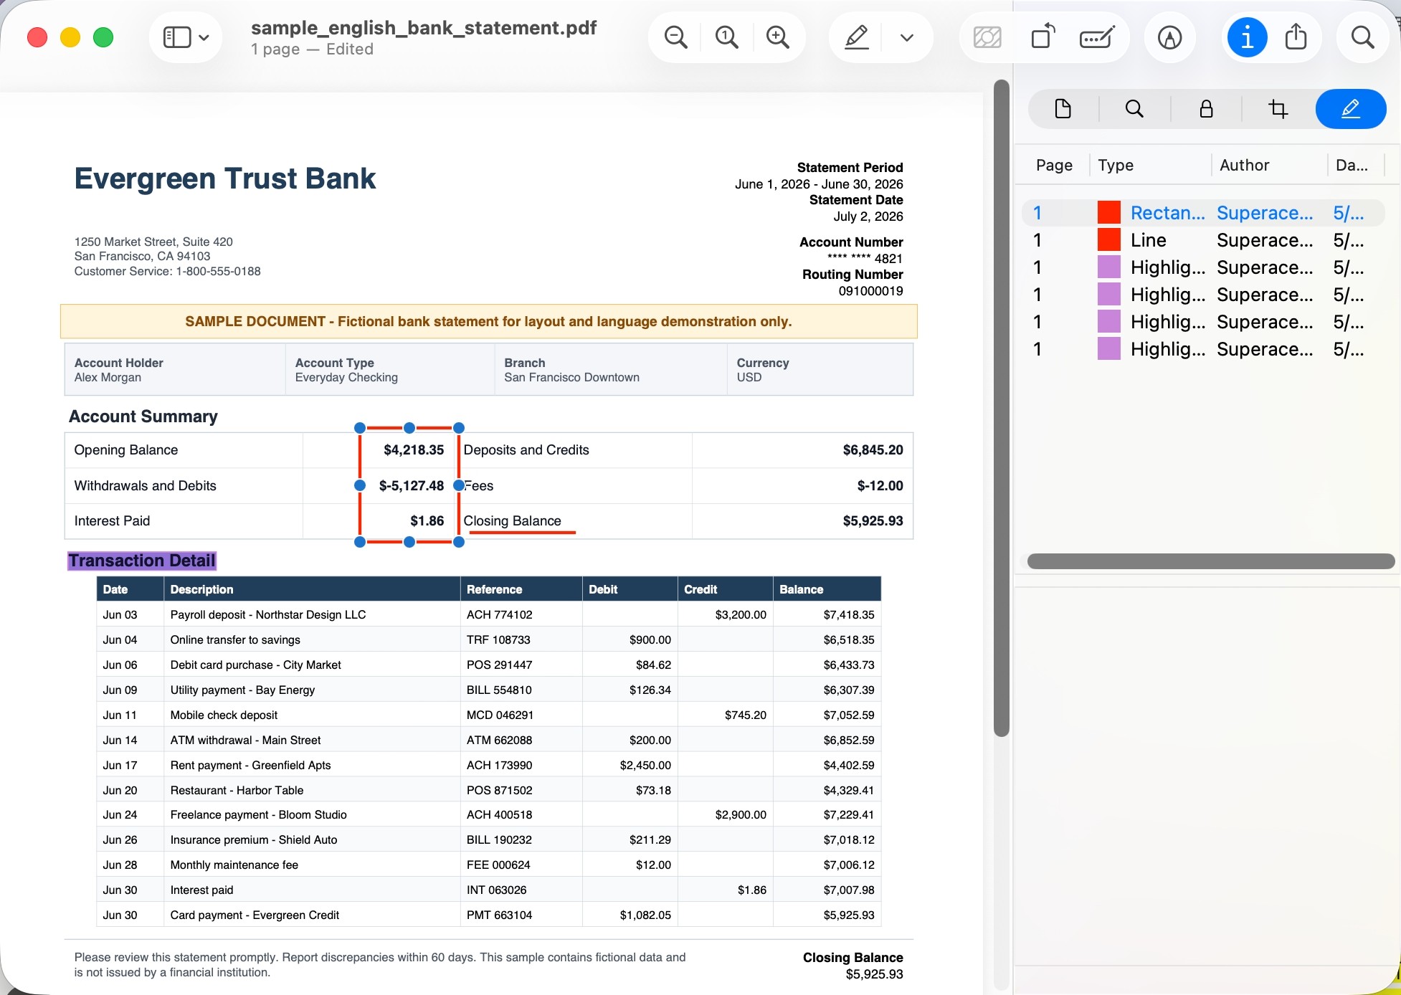Screen dimensions: 1401x995
Task: Click the red swatch of Line annotation
Action: pos(1108,240)
